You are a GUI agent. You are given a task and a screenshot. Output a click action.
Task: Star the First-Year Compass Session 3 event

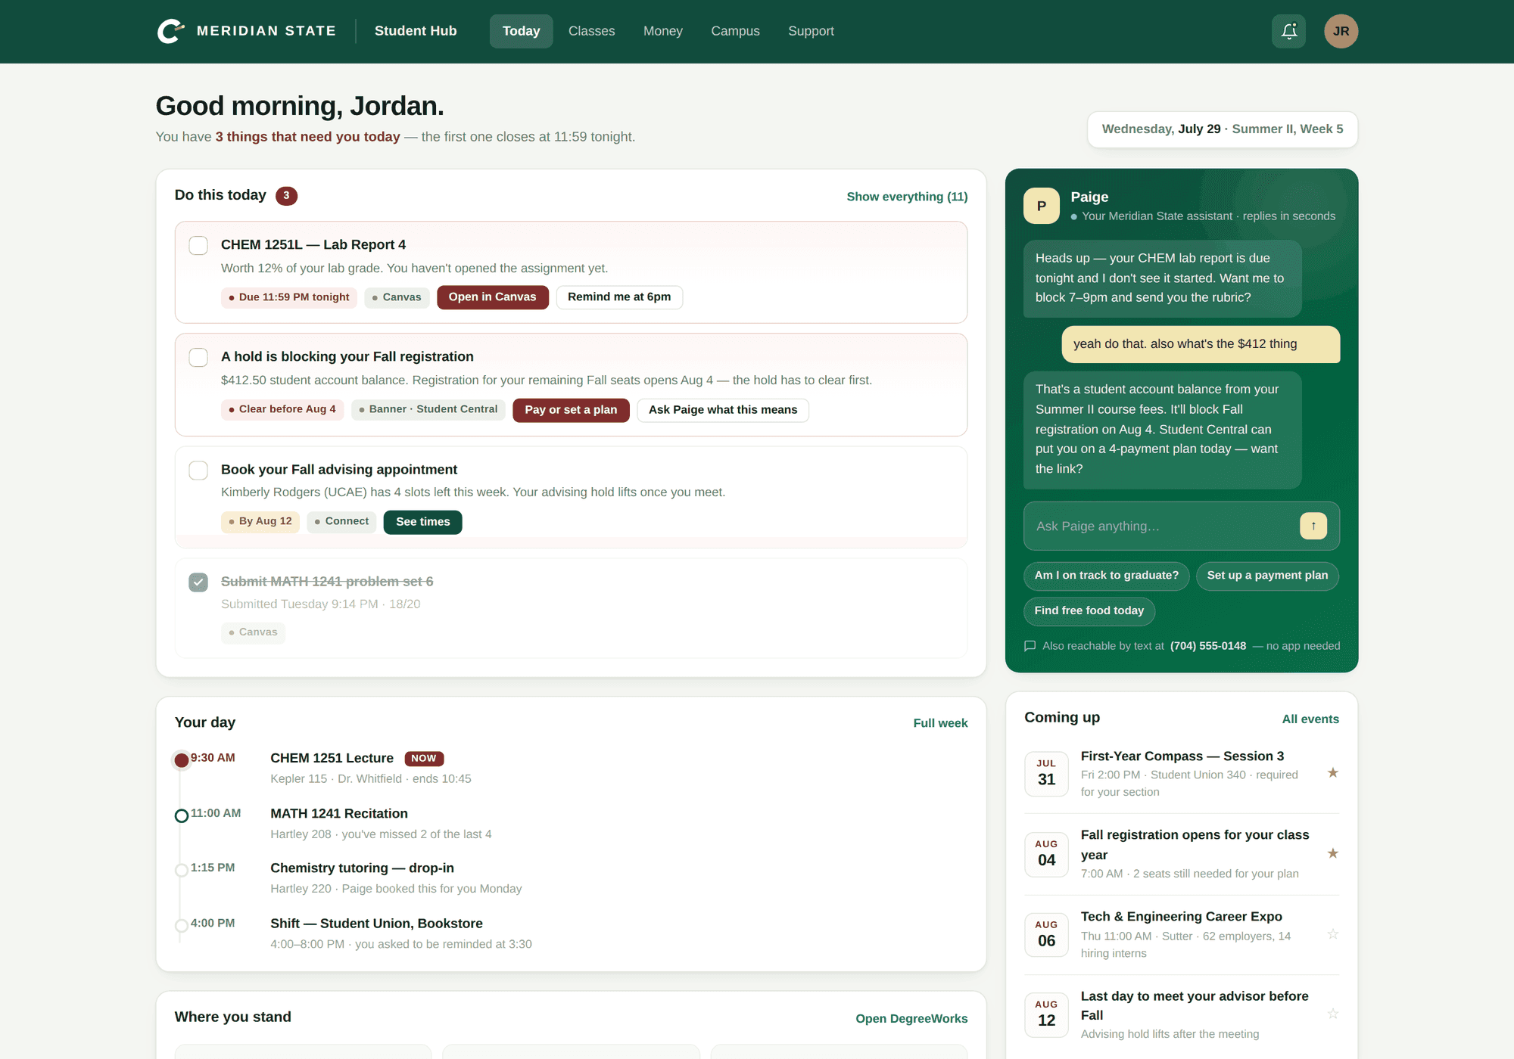(1333, 773)
